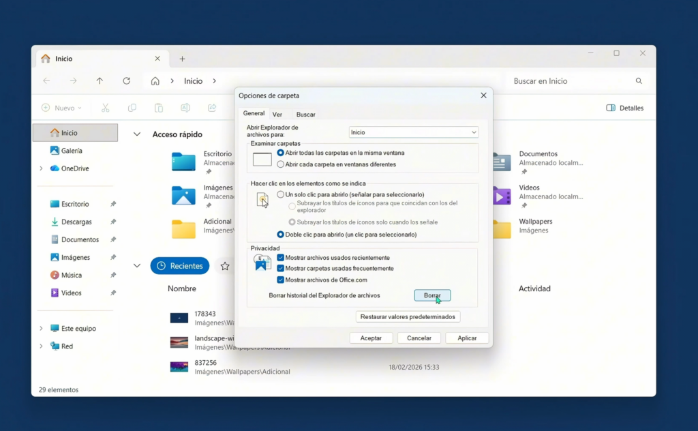Viewport: 698px width, 431px height.
Task: Click the search magnifier icon
Action: (x=639, y=81)
